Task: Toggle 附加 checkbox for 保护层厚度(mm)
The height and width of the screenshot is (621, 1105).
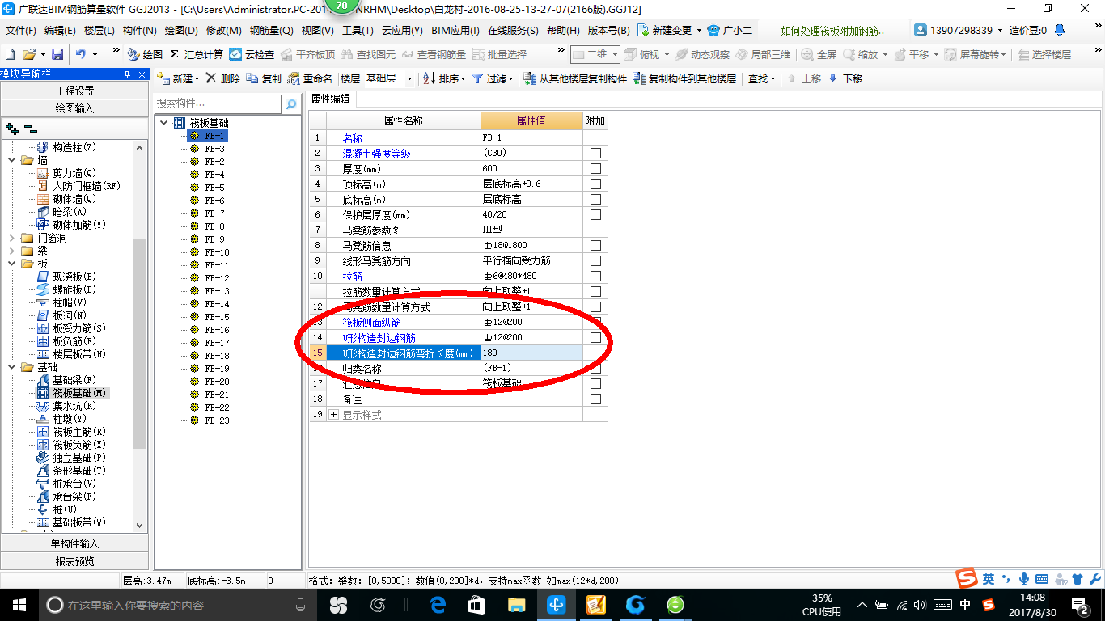Action: 596,214
